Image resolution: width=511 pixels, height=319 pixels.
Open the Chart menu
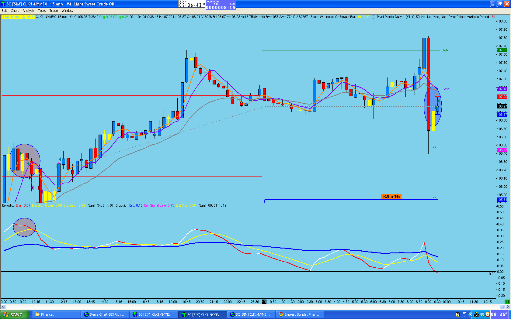click(15, 11)
